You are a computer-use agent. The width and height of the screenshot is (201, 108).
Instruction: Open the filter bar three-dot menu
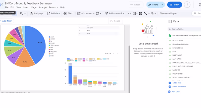pyautogui.click(x=126, y=21)
